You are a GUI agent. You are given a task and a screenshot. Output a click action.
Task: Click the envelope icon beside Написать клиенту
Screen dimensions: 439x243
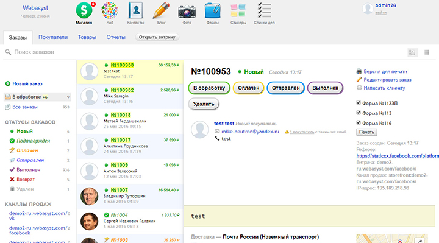359,88
